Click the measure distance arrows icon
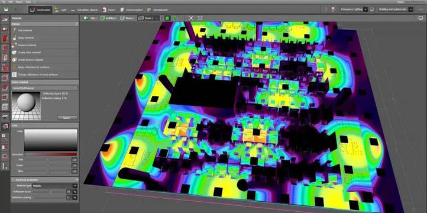This screenshot has height=213, width=427. click(x=200, y=18)
